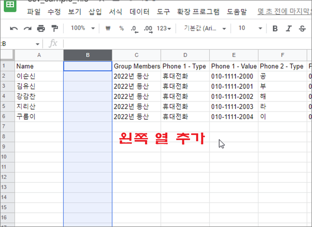Click 2022년 등산 in row 6
The height and width of the screenshot is (227, 312).
point(137,117)
